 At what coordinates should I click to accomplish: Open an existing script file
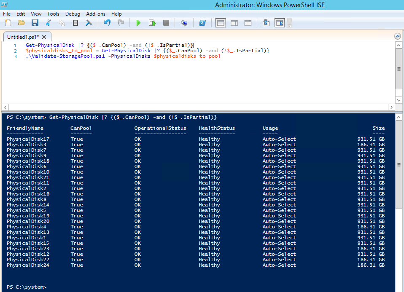click(x=22, y=23)
